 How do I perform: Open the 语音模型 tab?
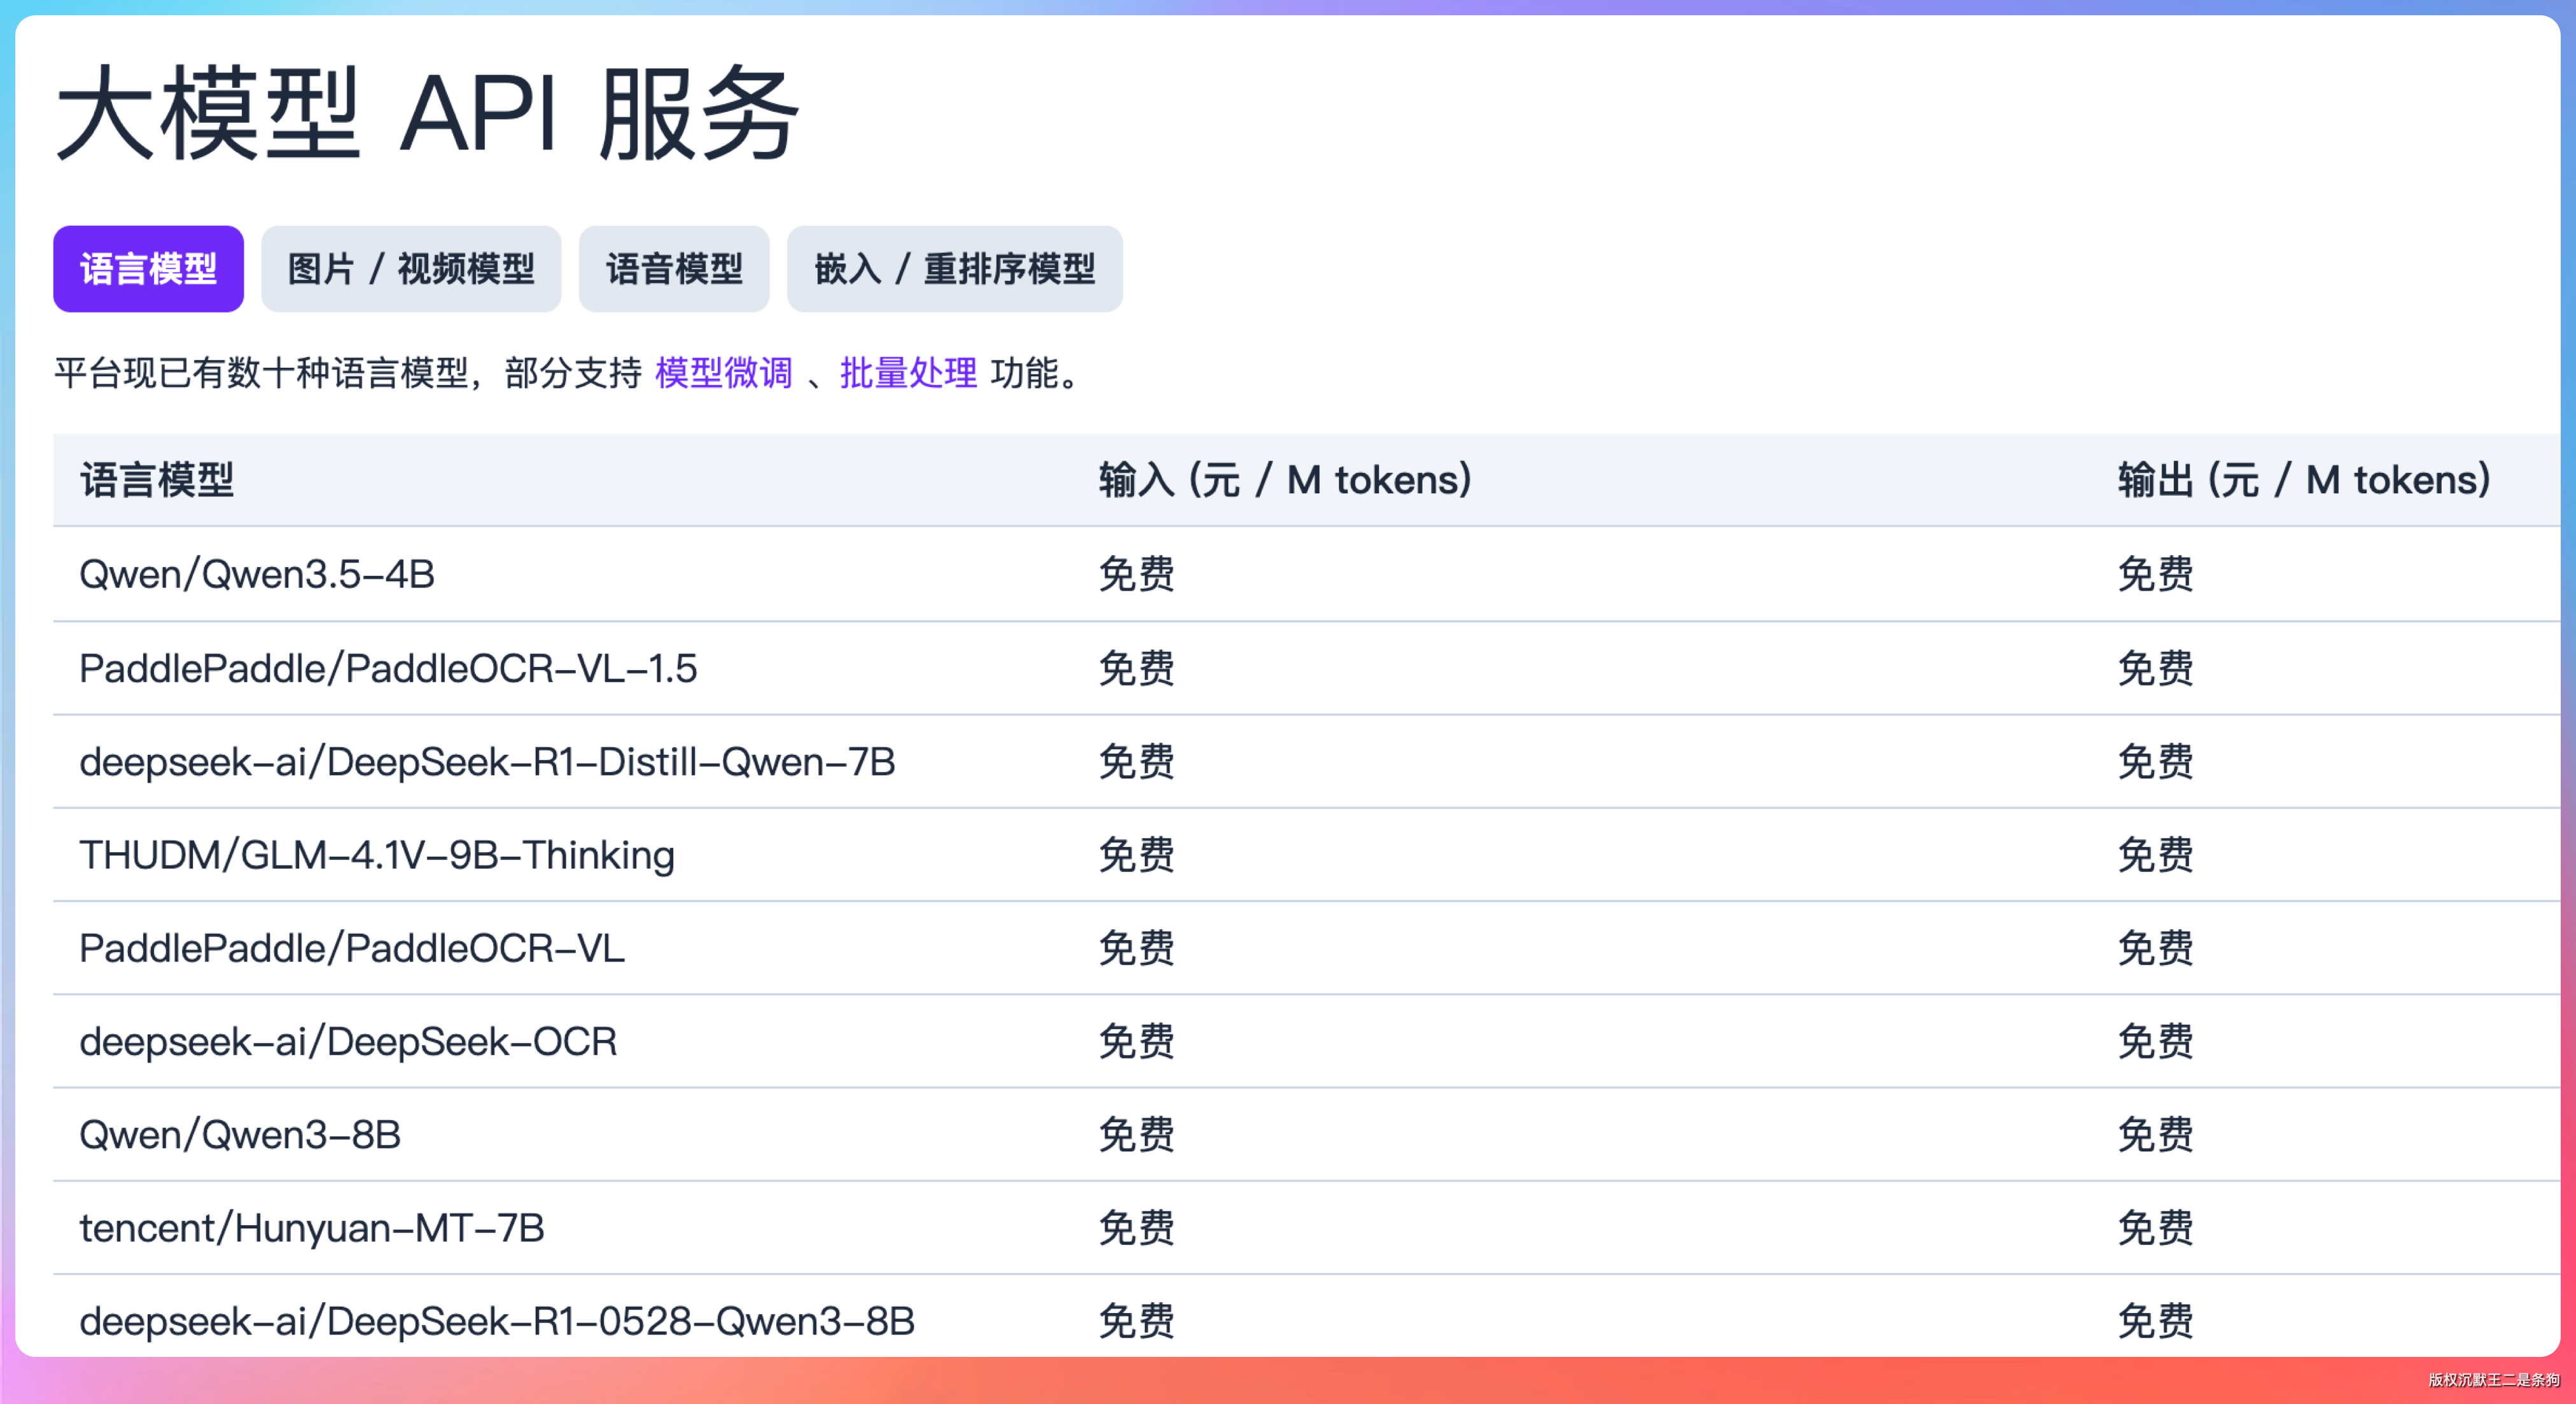point(673,269)
